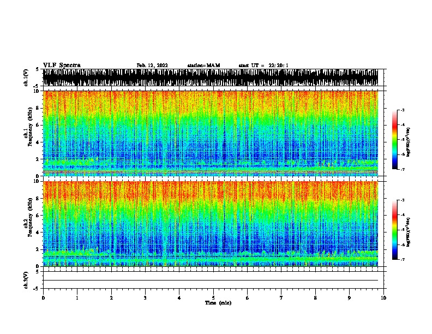Click the '-5' tick label of ch.3(V) axis
432x334 pixels.
click(37, 289)
